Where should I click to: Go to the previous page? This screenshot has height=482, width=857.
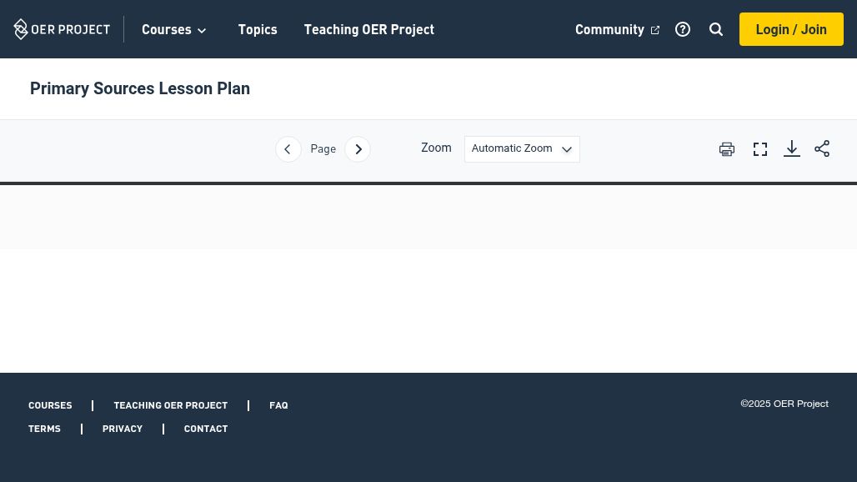(288, 149)
